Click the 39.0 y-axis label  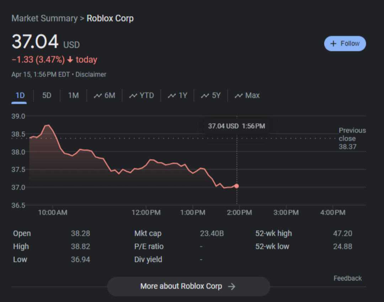(x=18, y=116)
